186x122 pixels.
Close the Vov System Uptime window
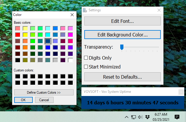181,92
